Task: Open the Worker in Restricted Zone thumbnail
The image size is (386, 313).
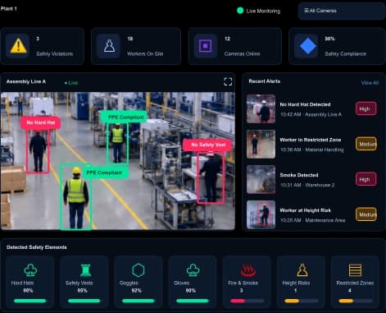Action: (261, 144)
